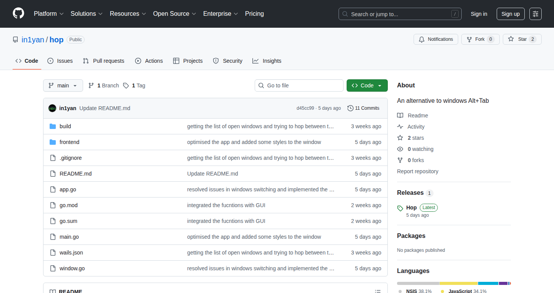Click Pricing in the header
This screenshot has height=293, width=554.
click(254, 13)
